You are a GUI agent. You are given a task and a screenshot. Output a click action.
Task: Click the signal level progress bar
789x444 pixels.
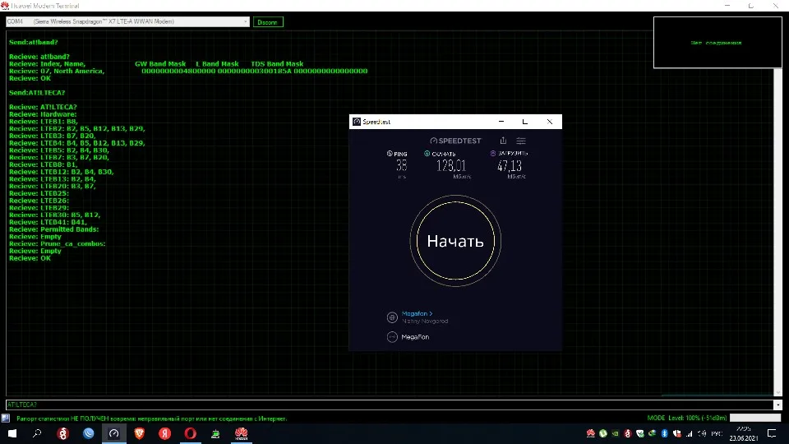click(754, 418)
